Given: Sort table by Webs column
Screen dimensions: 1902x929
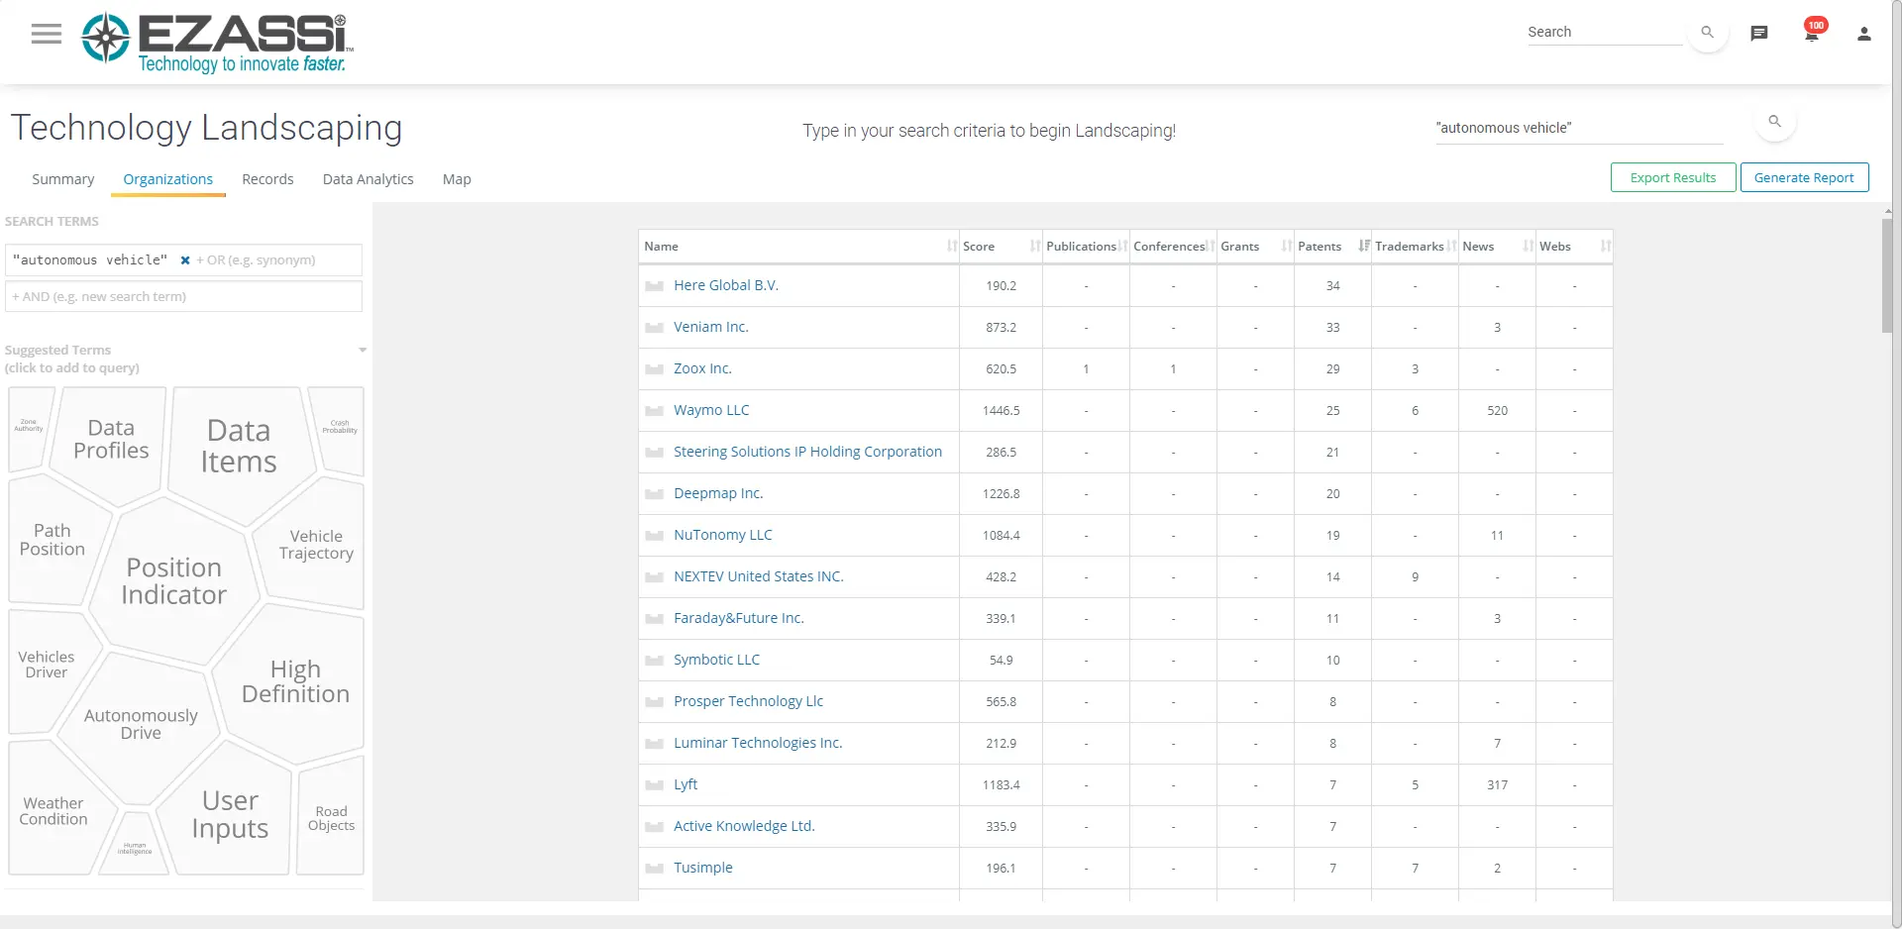Looking at the screenshot, I should pyautogui.click(x=1574, y=247).
